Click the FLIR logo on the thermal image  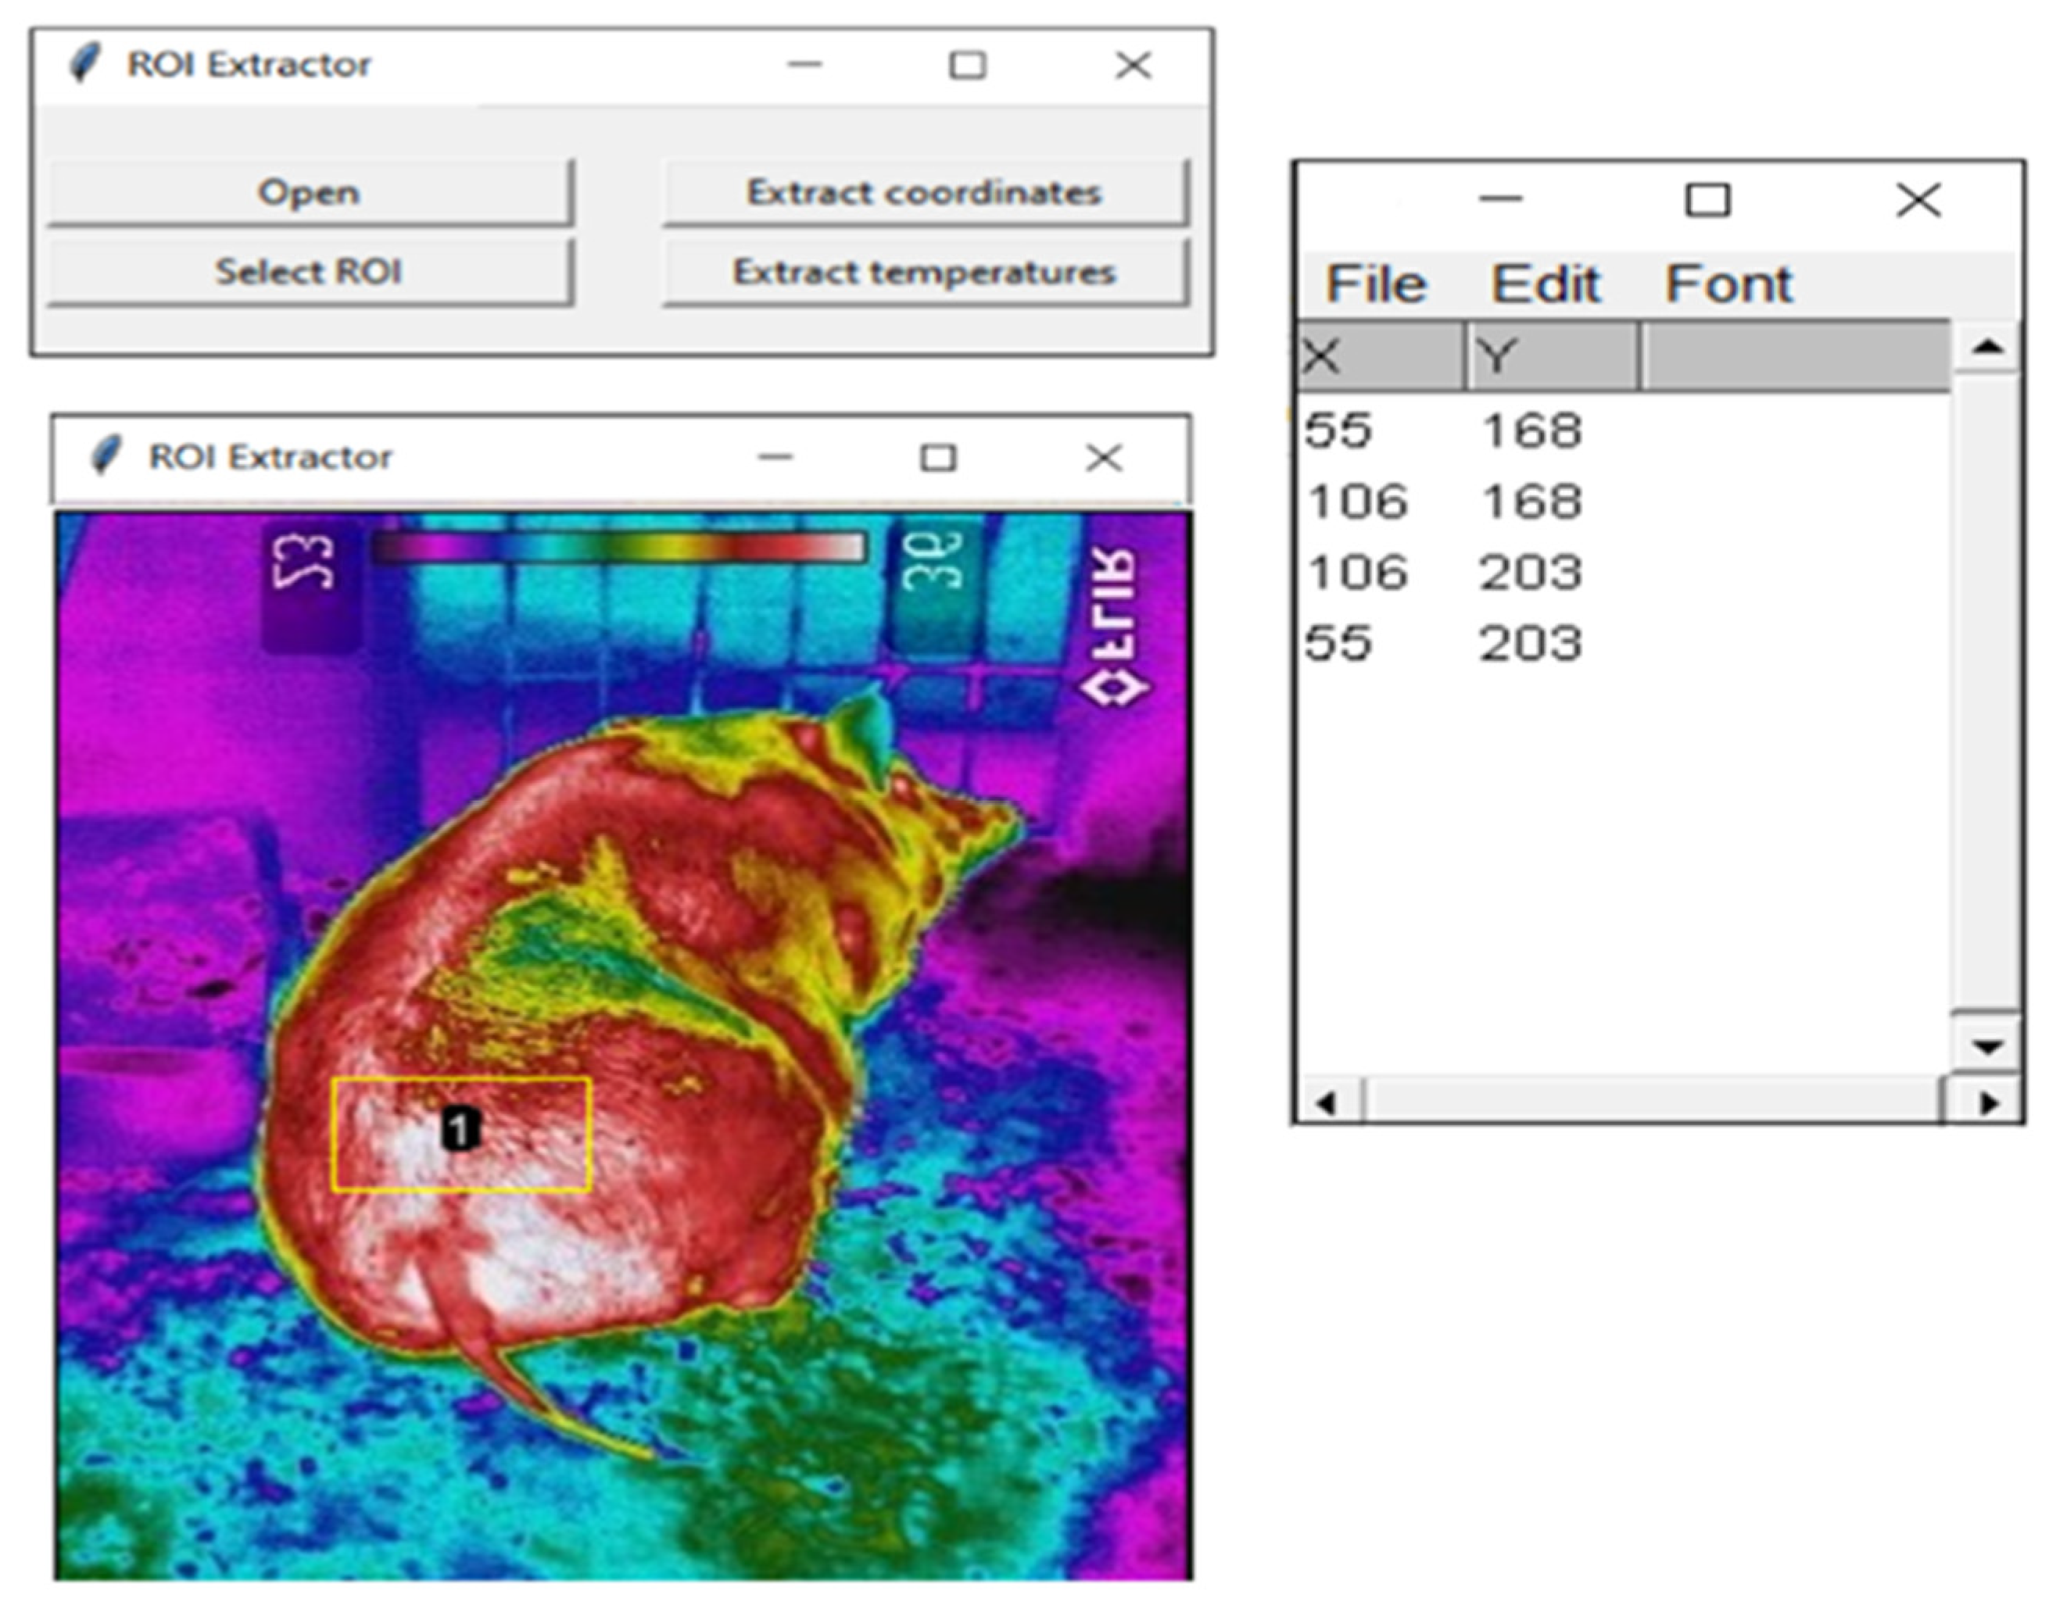1115,626
